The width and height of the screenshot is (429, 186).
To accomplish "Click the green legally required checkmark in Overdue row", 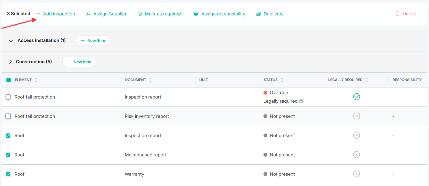I will 357,97.
